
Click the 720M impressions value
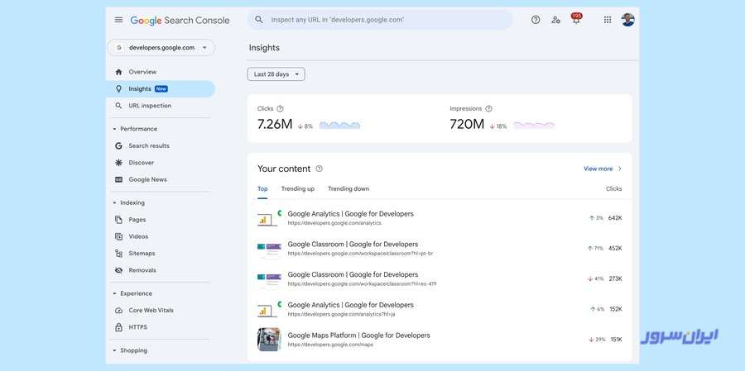coord(467,124)
